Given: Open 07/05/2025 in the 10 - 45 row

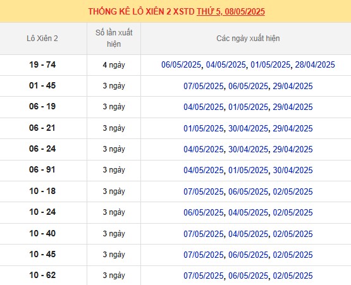Looking at the screenshot, I should pos(204,255).
